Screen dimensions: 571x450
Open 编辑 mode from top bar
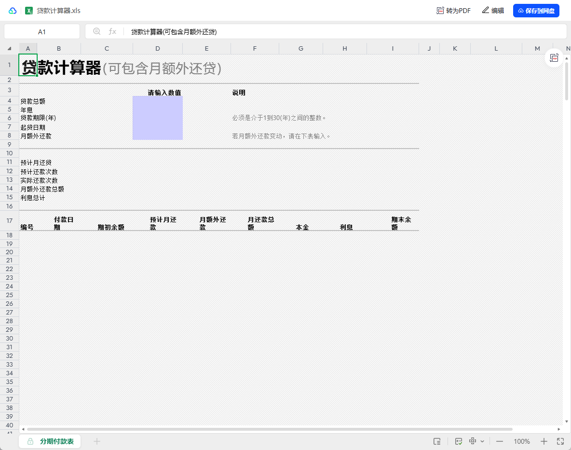493,10
